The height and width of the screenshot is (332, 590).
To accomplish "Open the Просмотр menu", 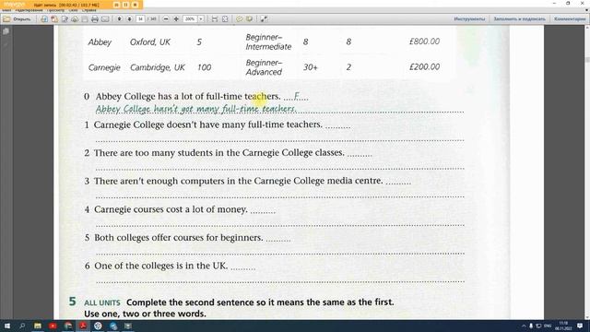I will pyautogui.click(x=55, y=10).
